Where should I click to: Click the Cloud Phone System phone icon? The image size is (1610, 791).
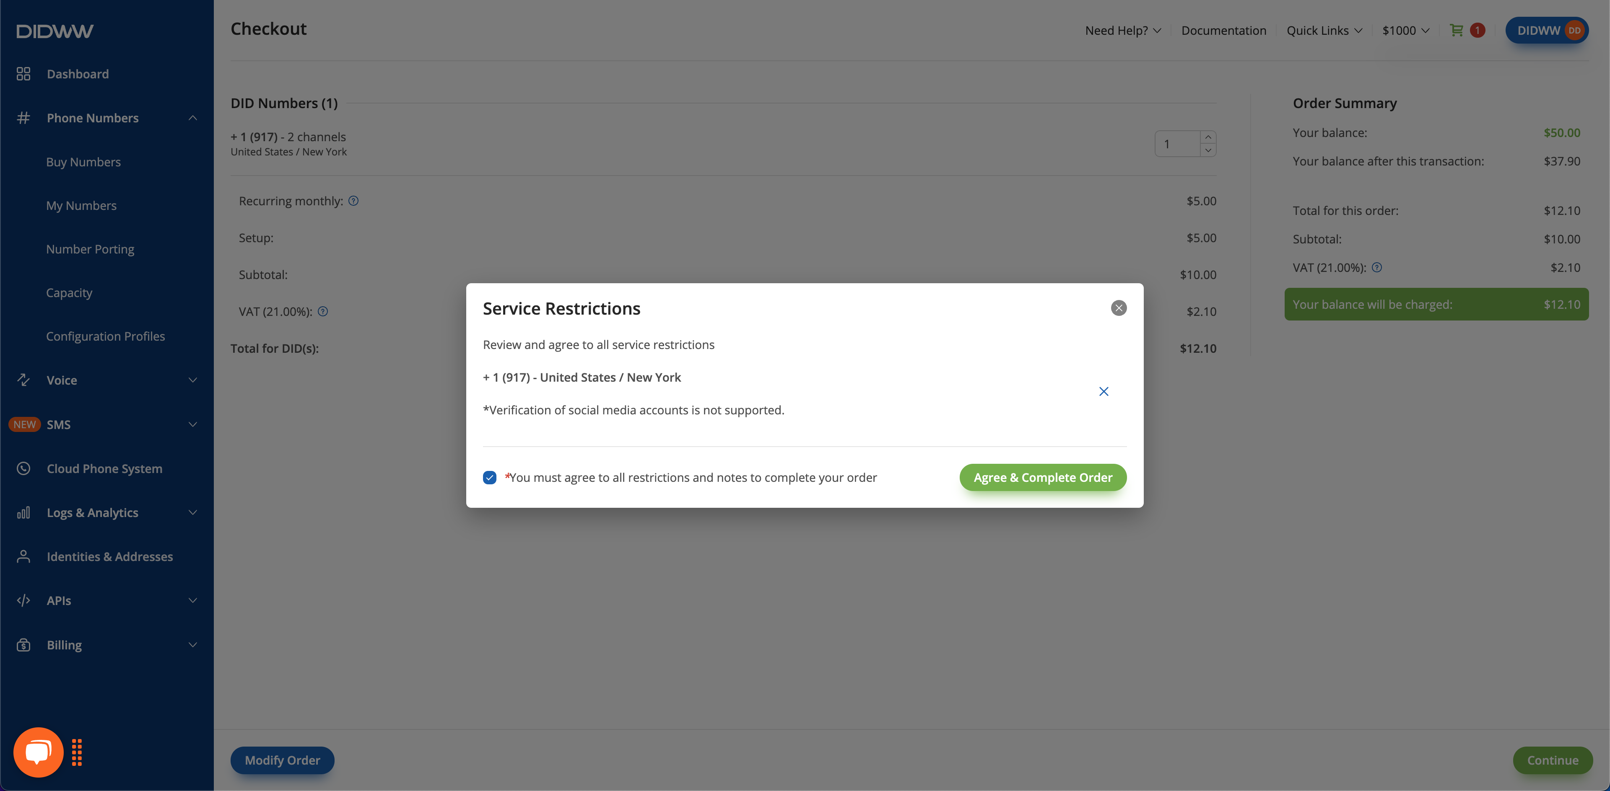[x=23, y=468]
